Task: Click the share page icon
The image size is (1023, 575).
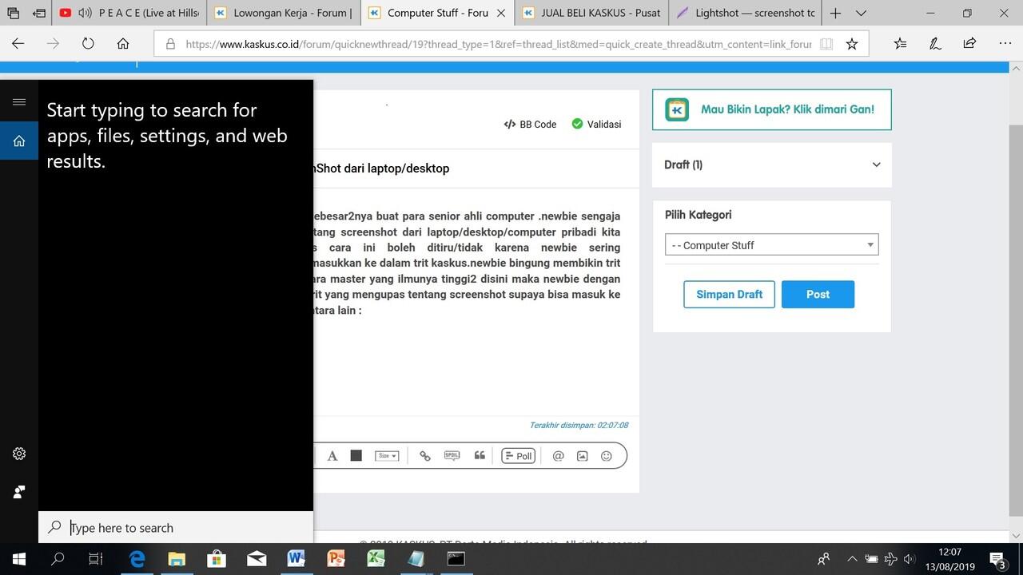Action: point(969,44)
